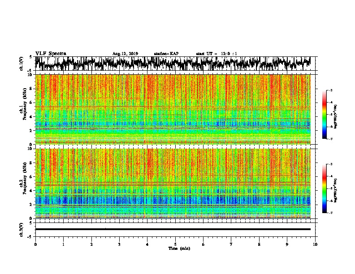The image size is (355, 274).
Task: Click time axis tick label "8"
Action: 259,244
